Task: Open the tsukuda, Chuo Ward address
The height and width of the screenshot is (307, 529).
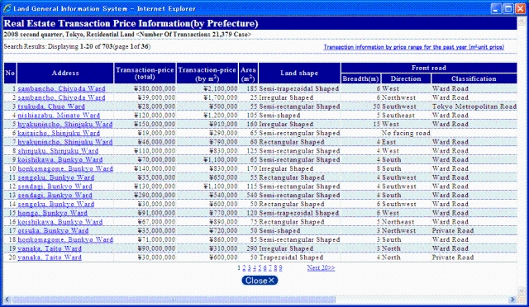Action: point(51,106)
